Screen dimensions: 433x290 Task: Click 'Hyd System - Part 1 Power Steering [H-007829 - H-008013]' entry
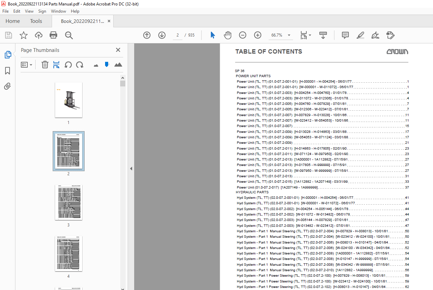(322, 276)
